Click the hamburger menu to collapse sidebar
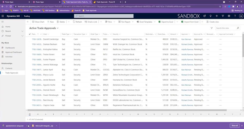The width and height of the screenshot is (244, 129). point(2,22)
